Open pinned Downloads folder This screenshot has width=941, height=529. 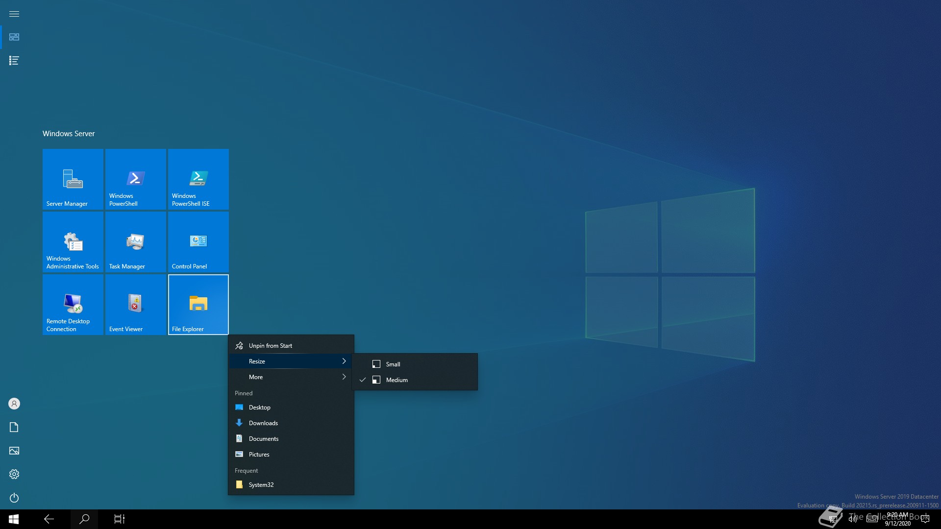(291, 423)
